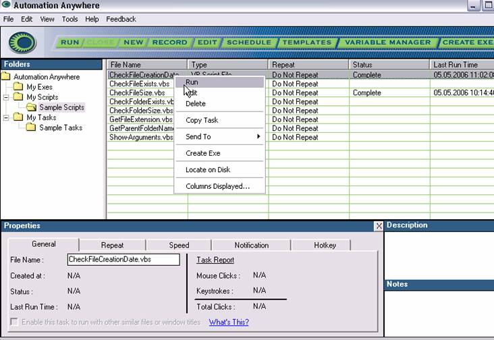Image resolution: width=494 pixels, height=340 pixels.
Task: Choose Copy Task from the context menu
Action: [x=219, y=120]
